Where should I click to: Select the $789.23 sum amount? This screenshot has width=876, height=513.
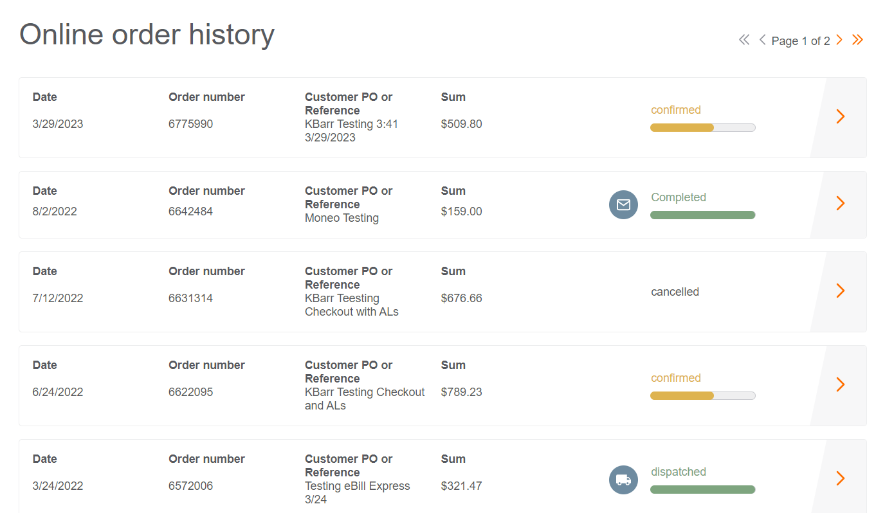461,392
